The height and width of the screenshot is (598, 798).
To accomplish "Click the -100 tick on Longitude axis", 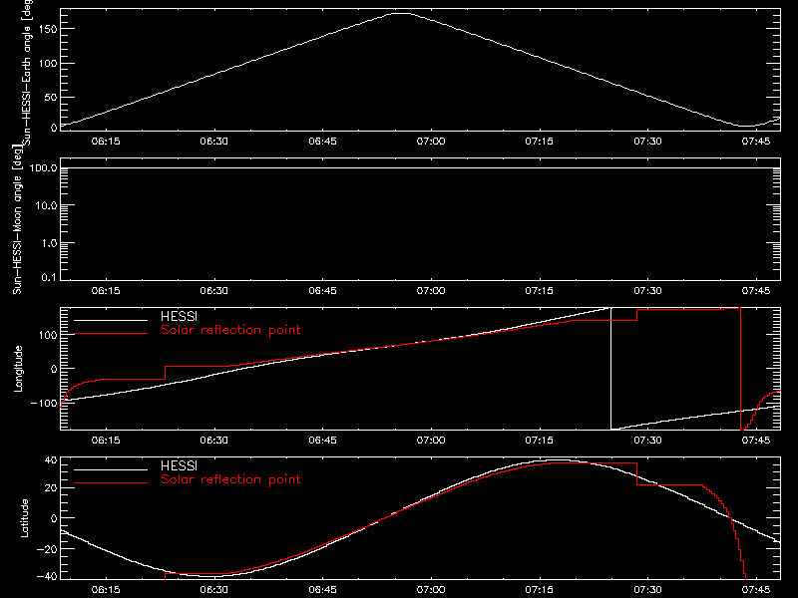I will (44, 403).
